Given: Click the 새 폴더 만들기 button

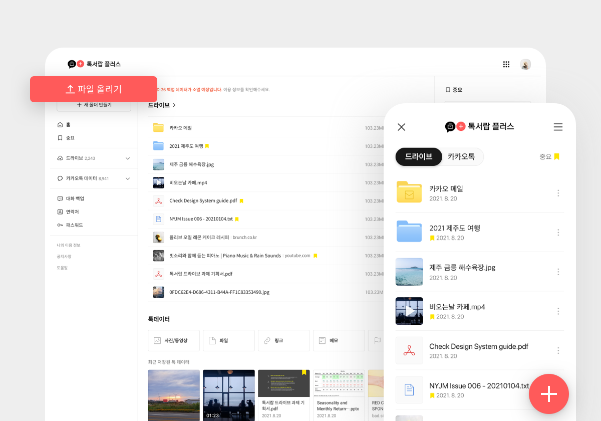Looking at the screenshot, I should [x=94, y=105].
